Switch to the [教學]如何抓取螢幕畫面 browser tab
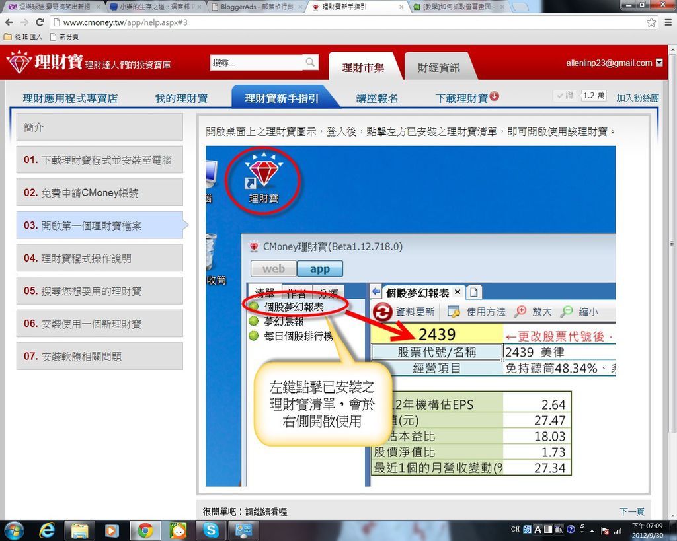Viewport: 677px width, 541px height. (458, 7)
